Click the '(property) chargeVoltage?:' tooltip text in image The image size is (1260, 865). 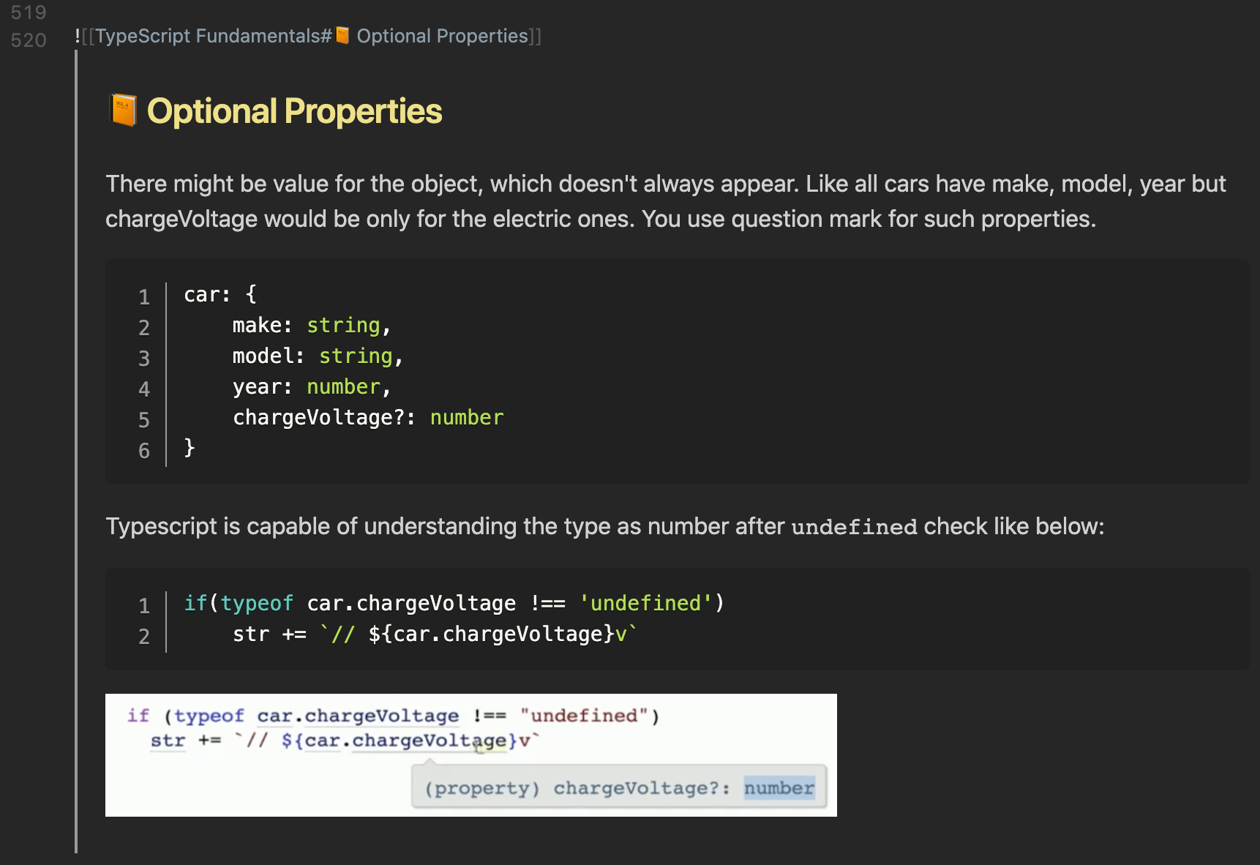(x=577, y=788)
